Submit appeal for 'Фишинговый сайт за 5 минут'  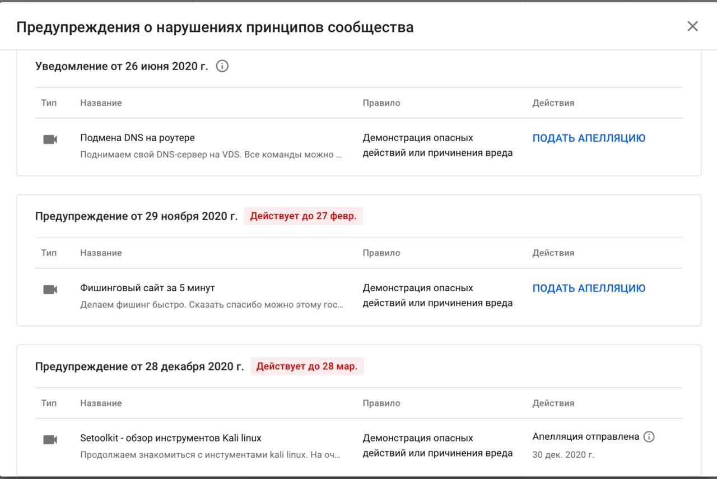pyautogui.click(x=589, y=289)
